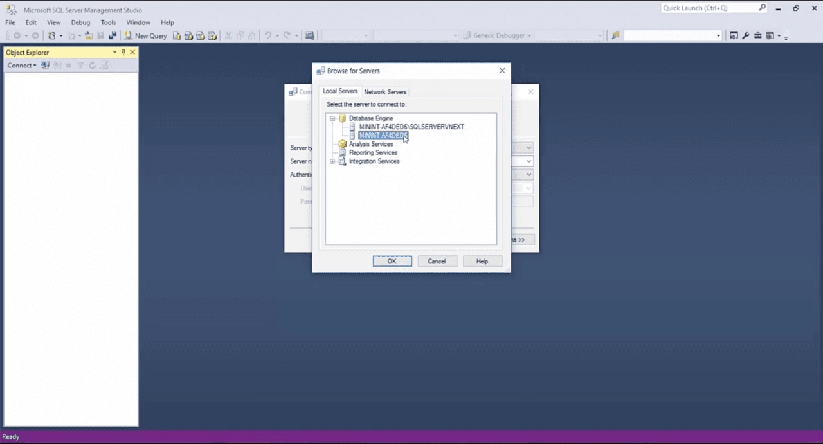This screenshot has height=444, width=823.
Task: Open the Debug menu
Action: point(80,22)
